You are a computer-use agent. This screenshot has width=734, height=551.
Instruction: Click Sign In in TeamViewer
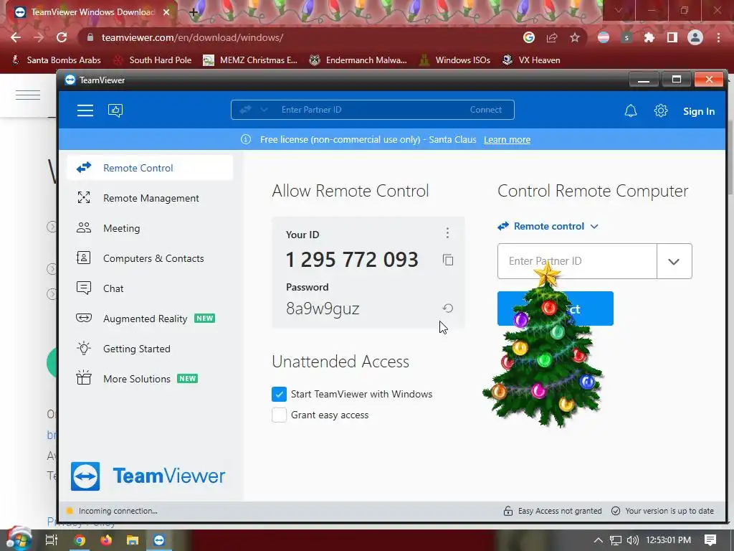tap(698, 111)
